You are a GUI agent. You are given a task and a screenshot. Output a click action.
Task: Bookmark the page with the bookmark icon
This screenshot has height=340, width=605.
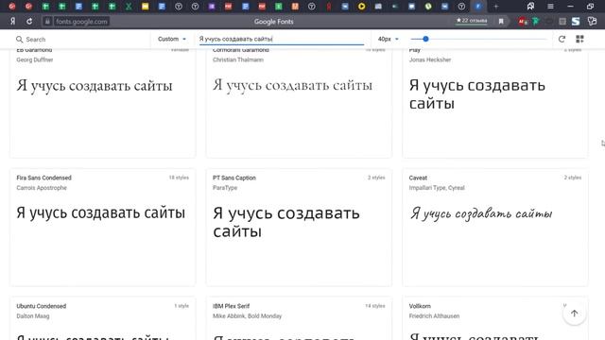coord(501,22)
